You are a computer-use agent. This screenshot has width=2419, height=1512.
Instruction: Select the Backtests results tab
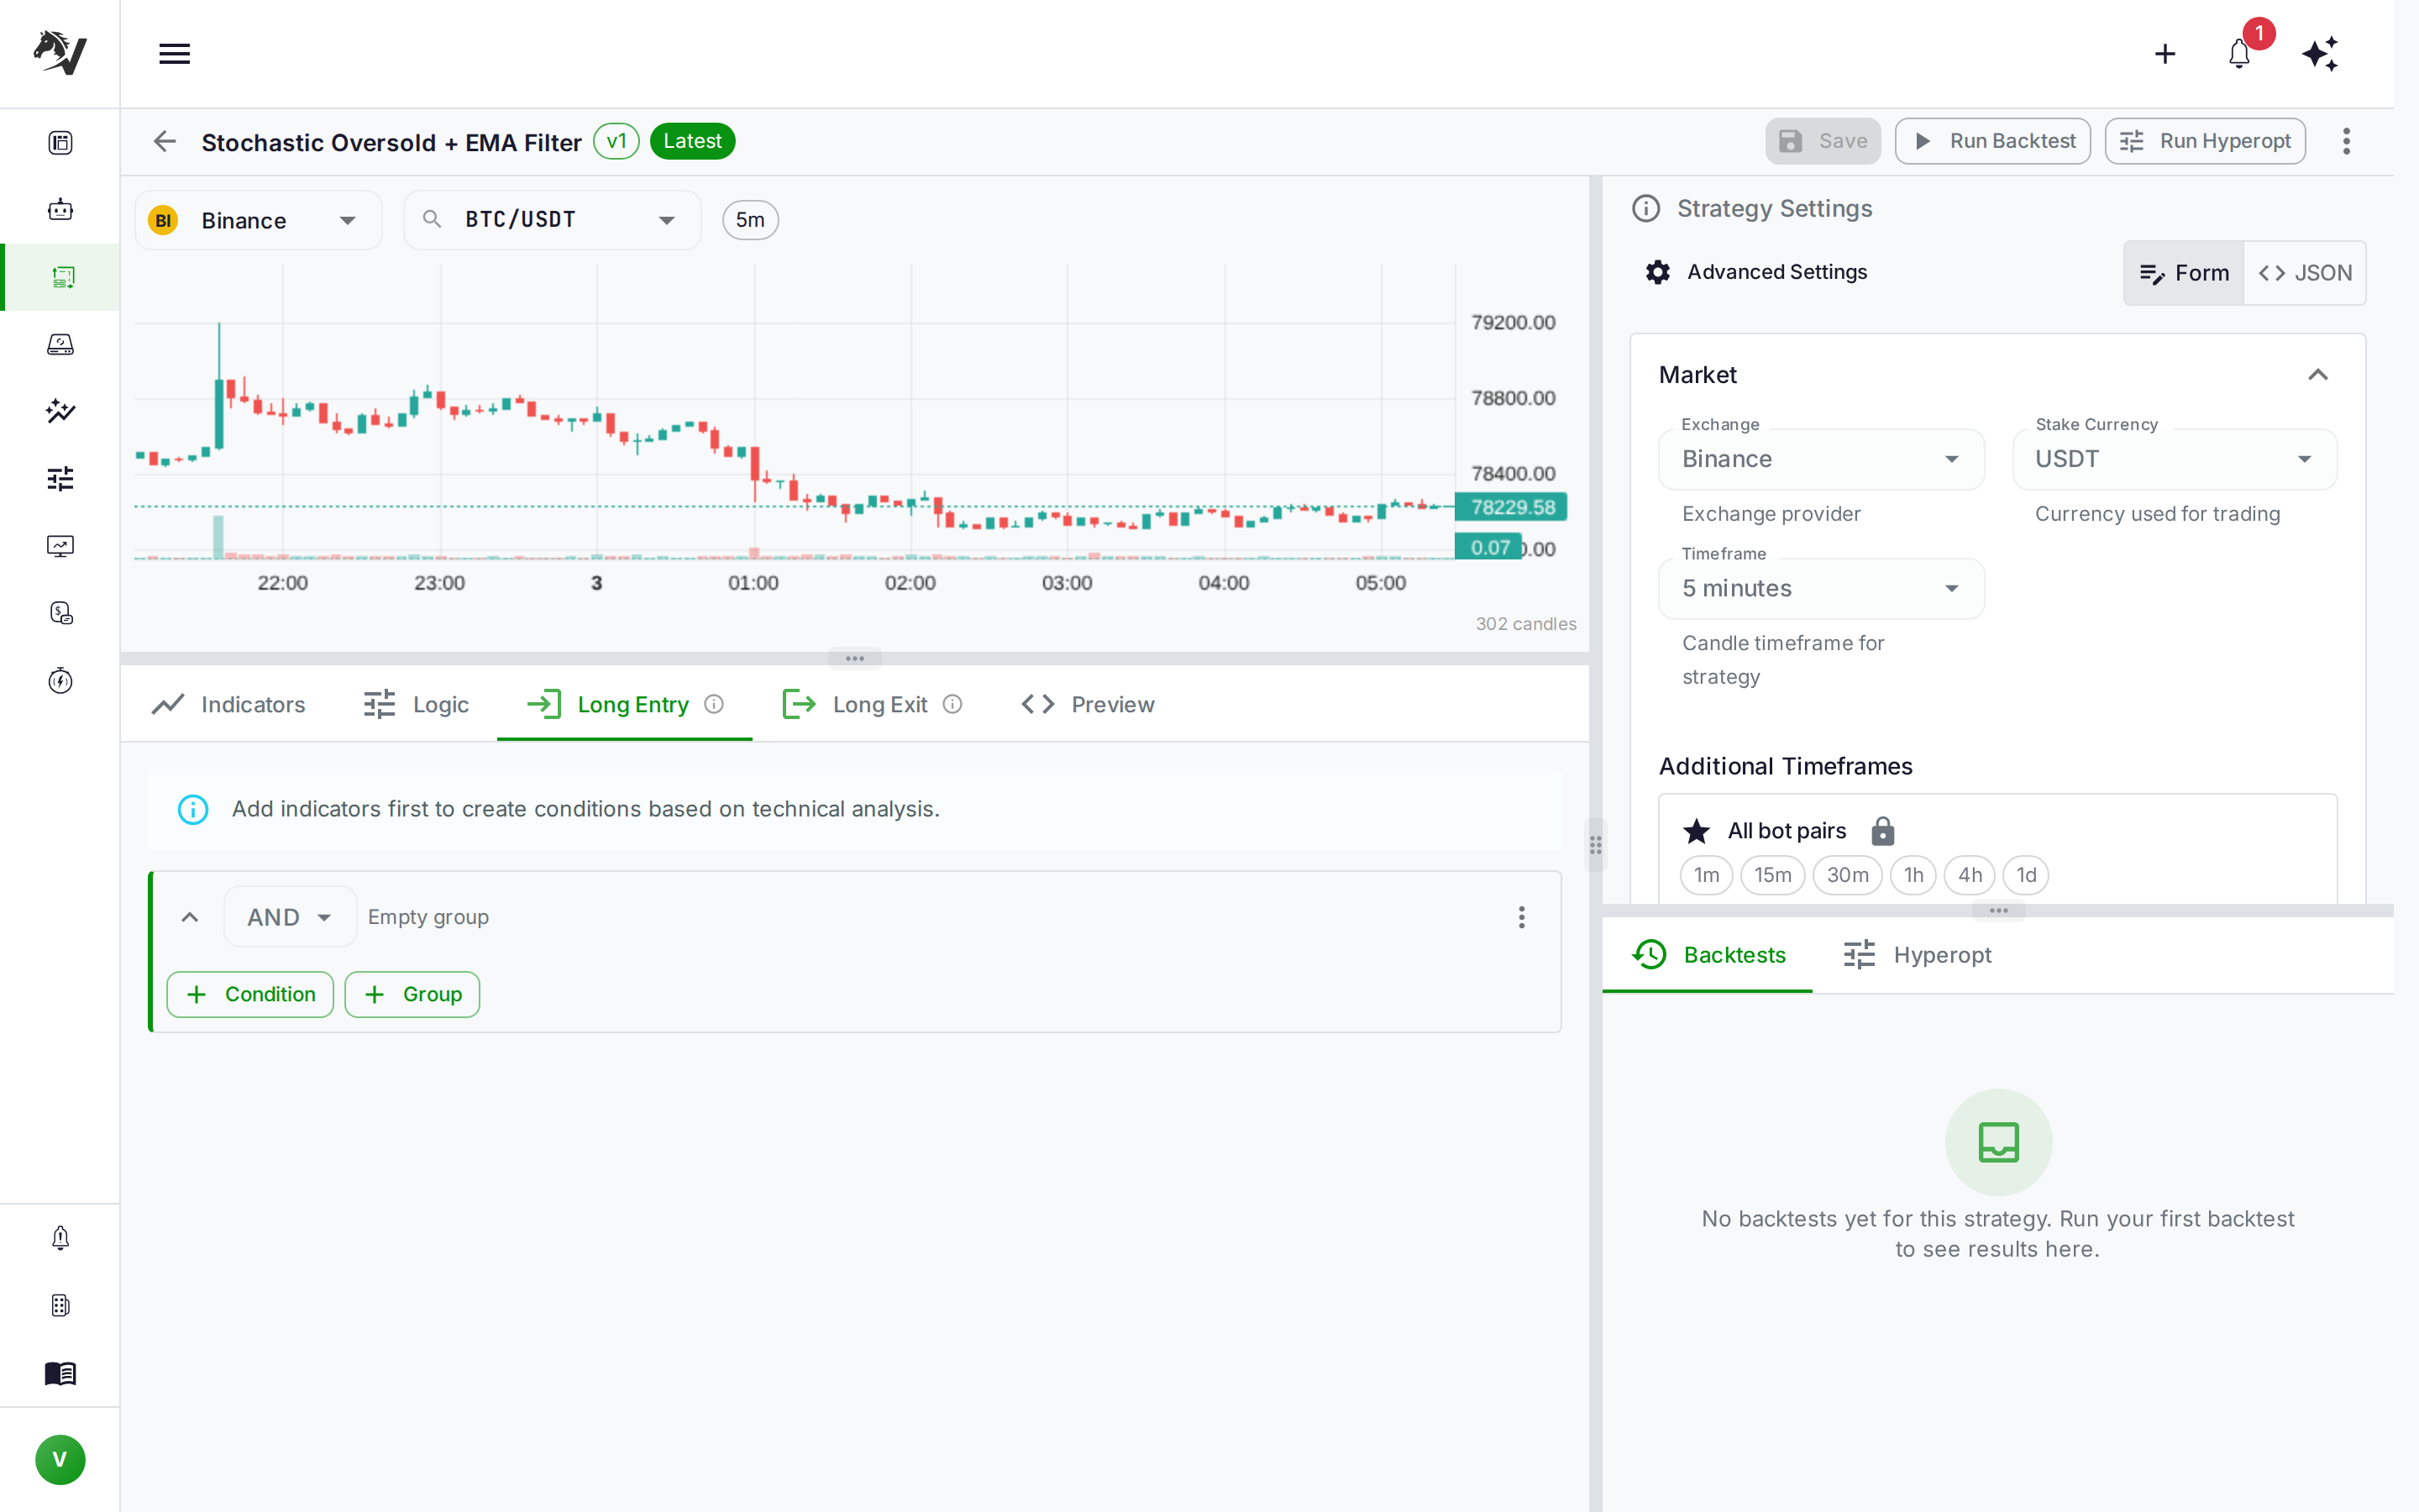coord(1708,955)
